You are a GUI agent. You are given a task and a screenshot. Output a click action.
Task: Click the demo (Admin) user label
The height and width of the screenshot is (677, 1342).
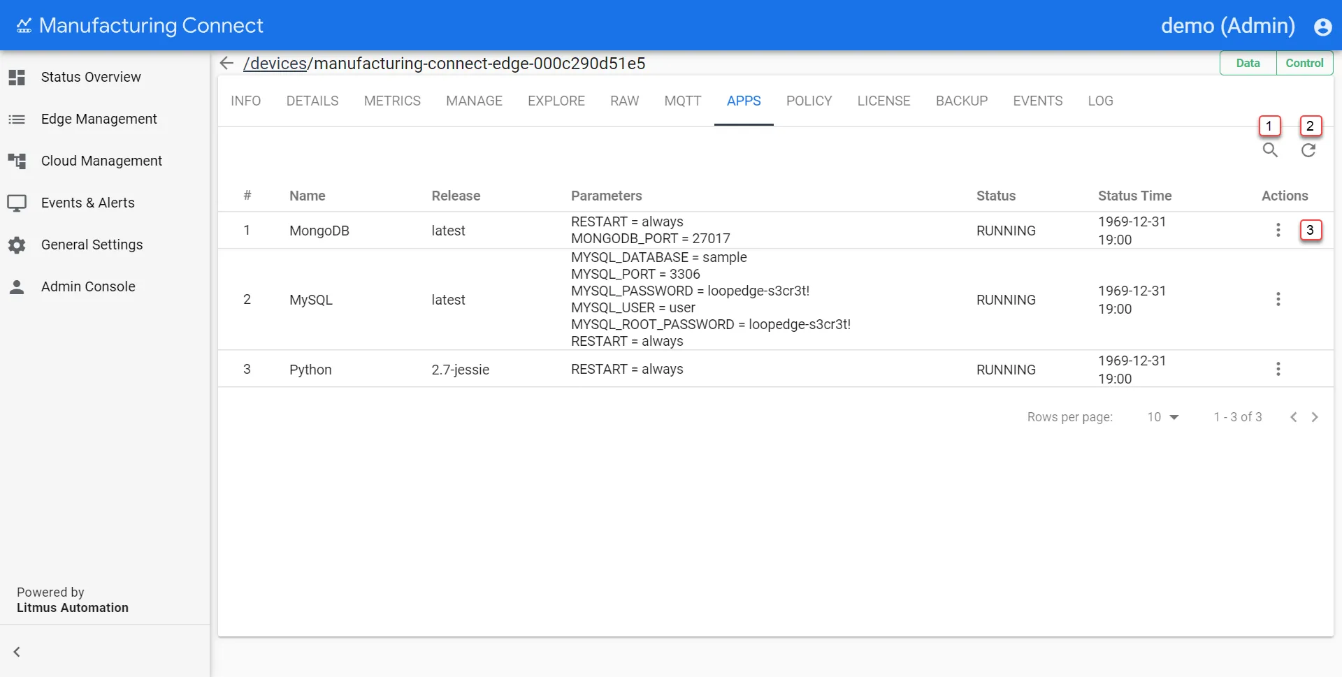click(1228, 26)
